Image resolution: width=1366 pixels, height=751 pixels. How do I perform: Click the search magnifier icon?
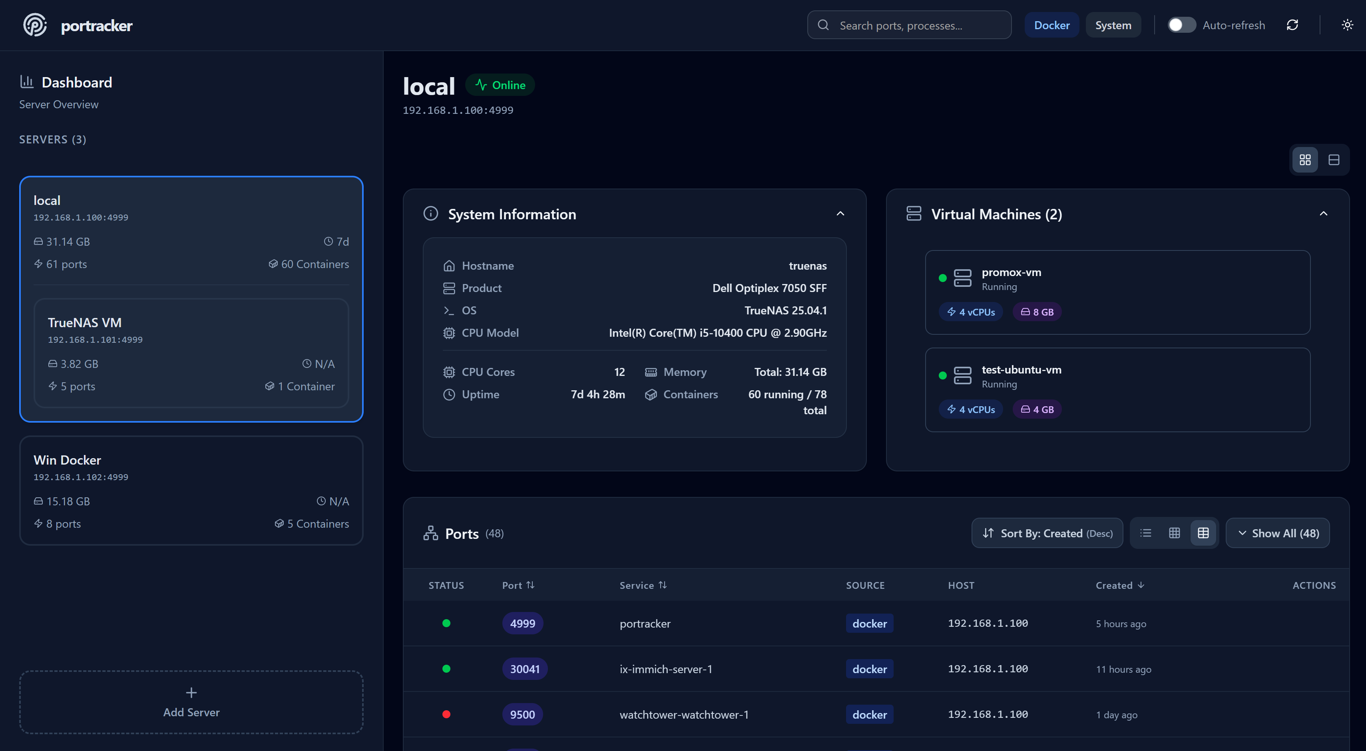click(x=824, y=25)
